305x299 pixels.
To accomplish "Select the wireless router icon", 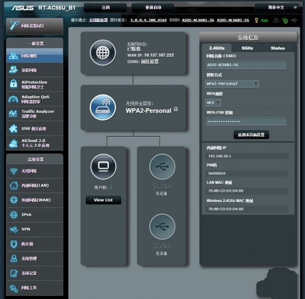I will (x=103, y=107).
